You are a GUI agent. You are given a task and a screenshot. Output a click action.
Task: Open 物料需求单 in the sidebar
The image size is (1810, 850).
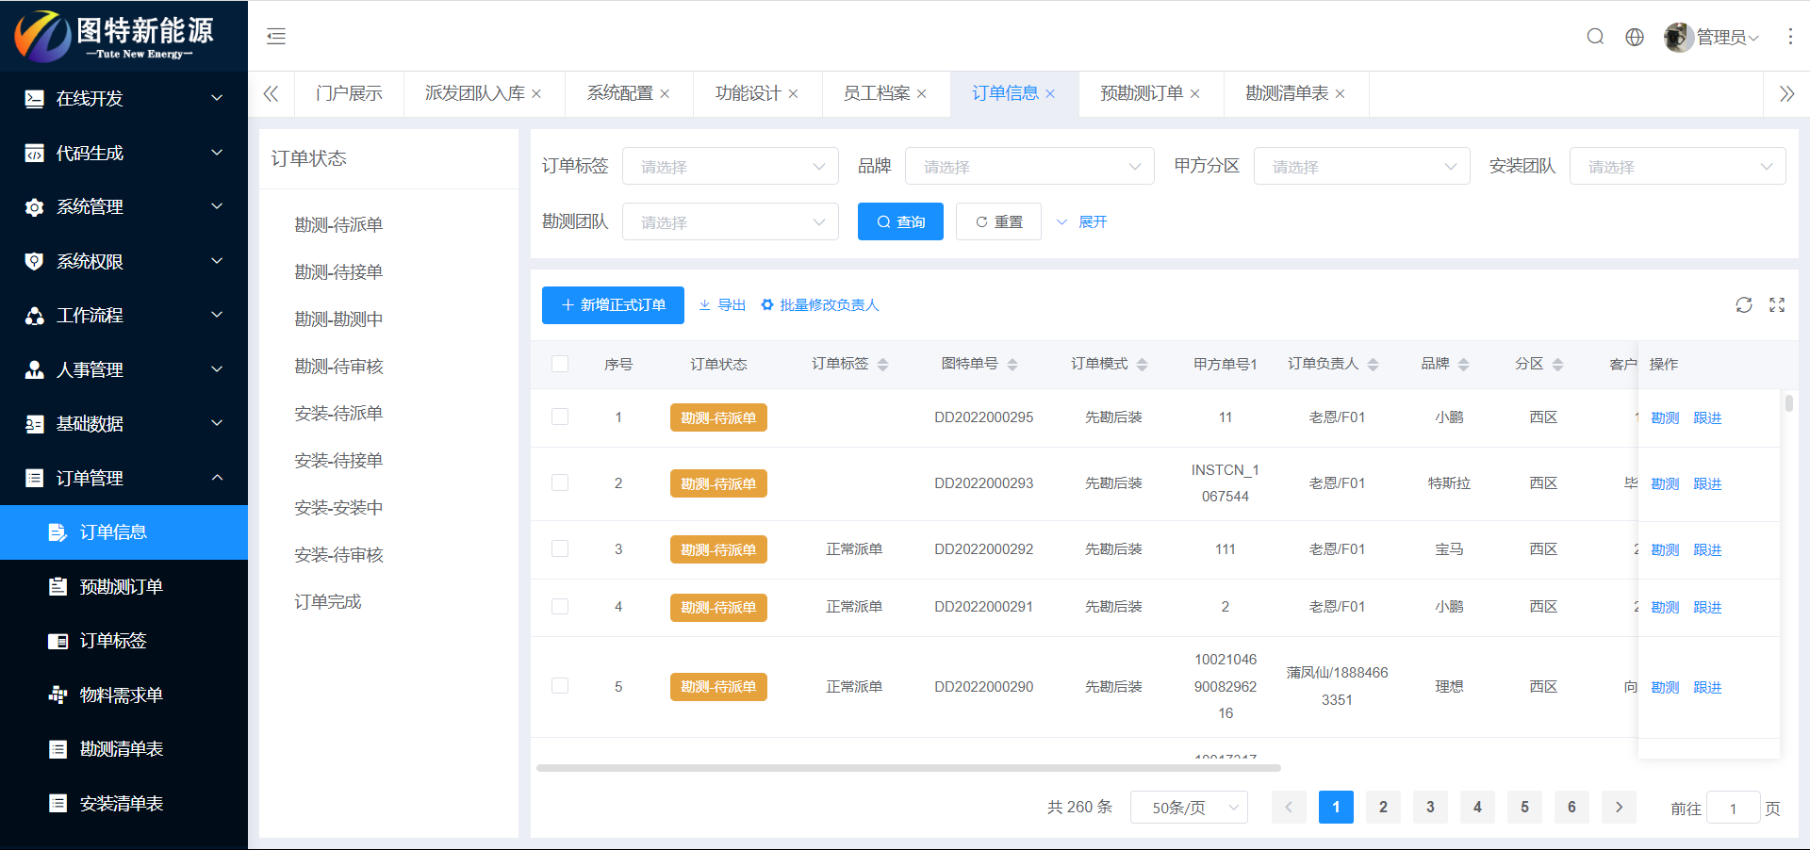coord(123,695)
